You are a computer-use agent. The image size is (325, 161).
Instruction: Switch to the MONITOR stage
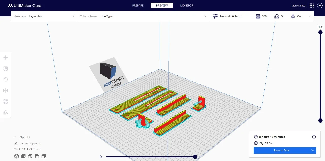pos(187,5)
